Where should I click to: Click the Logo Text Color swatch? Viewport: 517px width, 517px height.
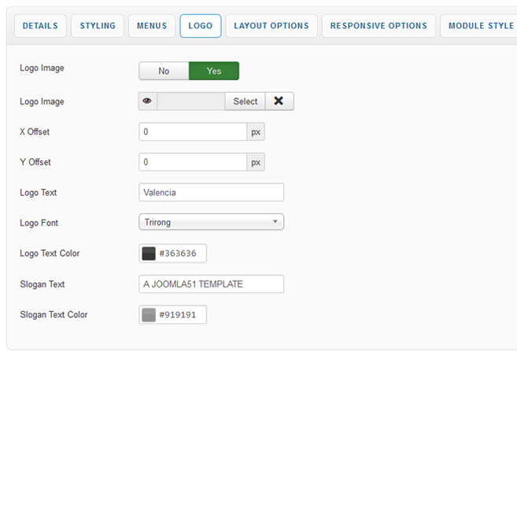(149, 253)
